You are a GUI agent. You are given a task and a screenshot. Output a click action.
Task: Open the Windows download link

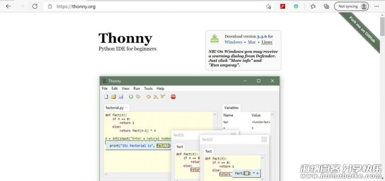point(233,42)
